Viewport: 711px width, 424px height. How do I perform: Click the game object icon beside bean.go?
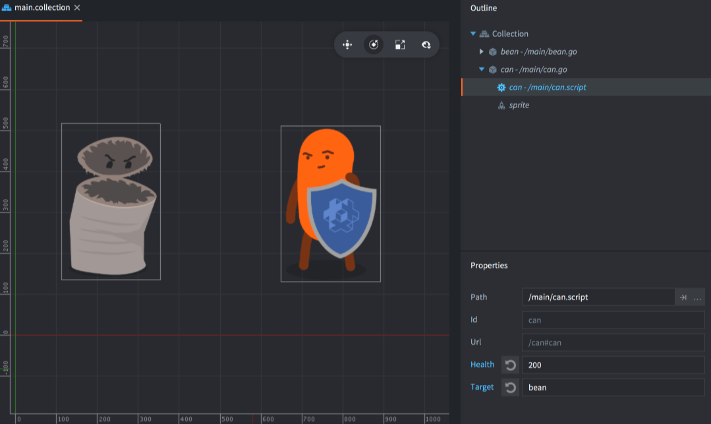coord(492,51)
